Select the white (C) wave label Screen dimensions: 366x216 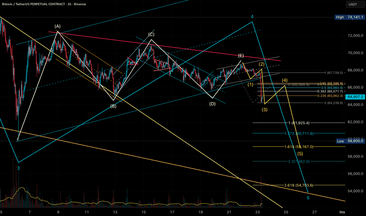151,35
